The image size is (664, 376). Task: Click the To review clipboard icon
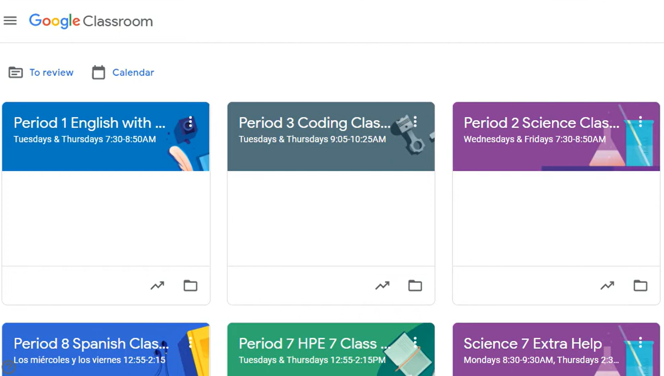16,72
